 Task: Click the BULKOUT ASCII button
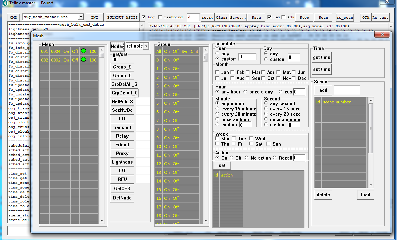pyautogui.click(x=122, y=17)
